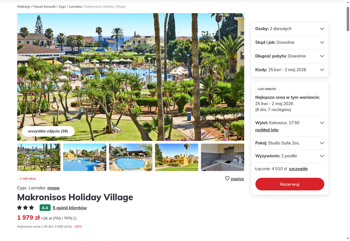Go to Nasze kierunki in the breadcrumb
The height and width of the screenshot is (241, 350).
[x=45, y=7]
